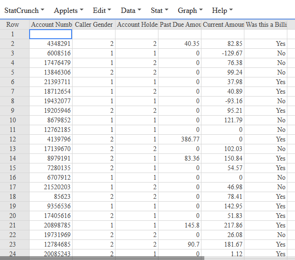The image size is (295, 260).
Task: Open the Edit menu
Action: [102, 11]
